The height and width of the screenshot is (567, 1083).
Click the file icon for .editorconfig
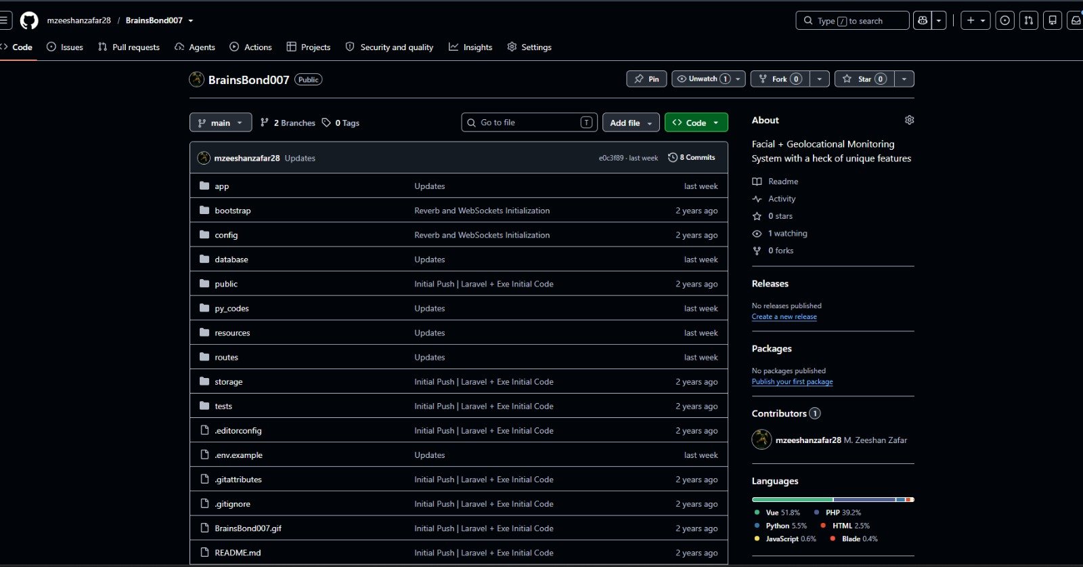tap(204, 430)
